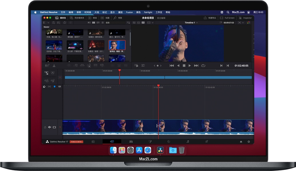The width and height of the screenshot is (296, 171).
Task: Stop playback
Action: [184, 66]
